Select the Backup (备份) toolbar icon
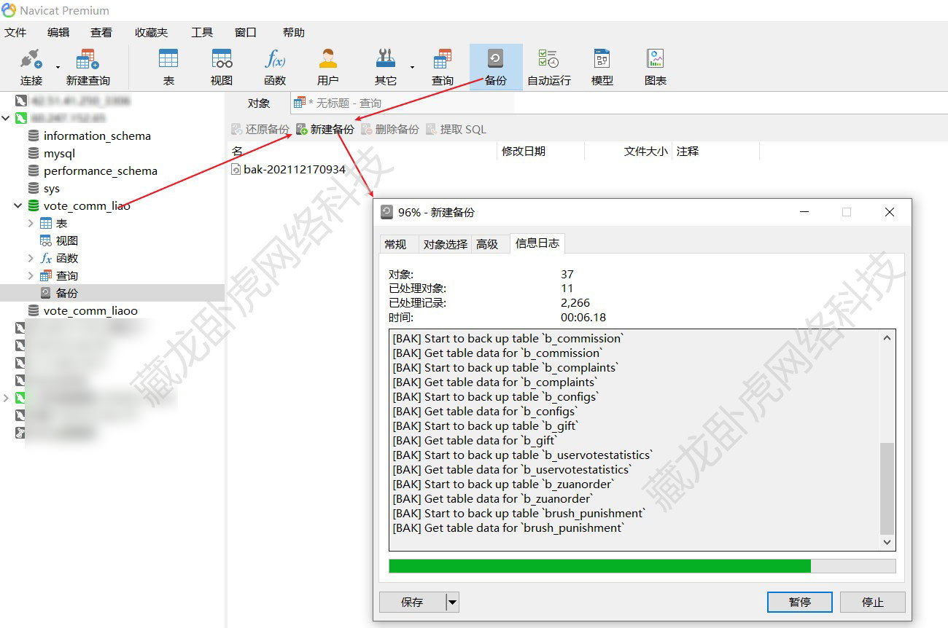 click(x=496, y=67)
